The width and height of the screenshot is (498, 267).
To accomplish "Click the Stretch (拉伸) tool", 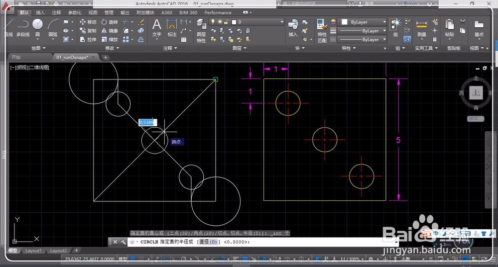I will point(88,39).
